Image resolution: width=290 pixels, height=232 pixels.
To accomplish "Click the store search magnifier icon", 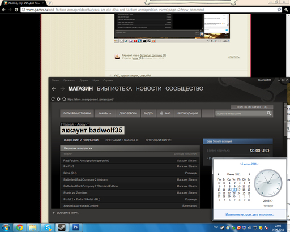I will coord(268,113).
